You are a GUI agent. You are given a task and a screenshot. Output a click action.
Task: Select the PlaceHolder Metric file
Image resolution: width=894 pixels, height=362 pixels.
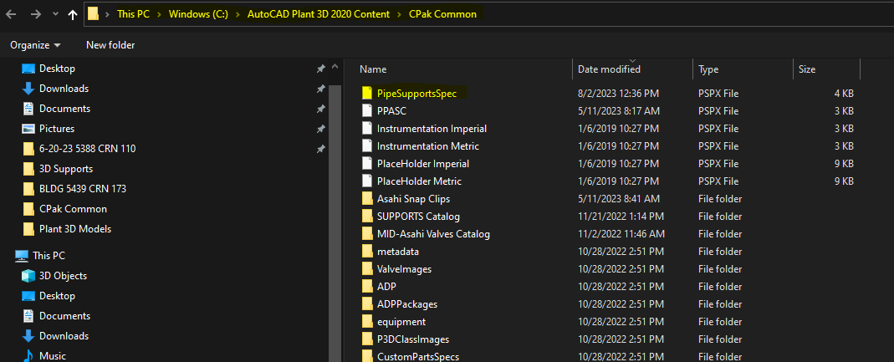[x=419, y=181]
